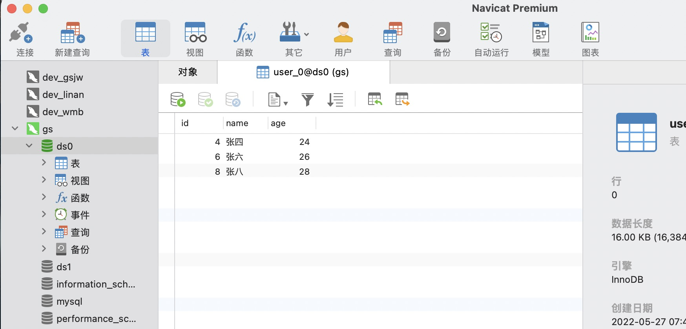Expand the 事件 node under ds0
The height and width of the screenshot is (329, 686).
(x=44, y=214)
